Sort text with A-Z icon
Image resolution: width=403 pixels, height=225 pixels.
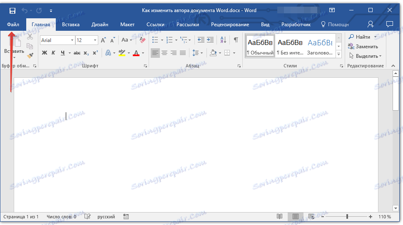tap(223, 40)
